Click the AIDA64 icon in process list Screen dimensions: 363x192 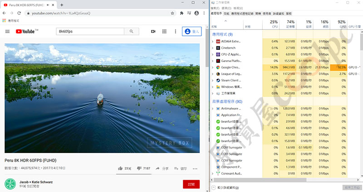218,42
